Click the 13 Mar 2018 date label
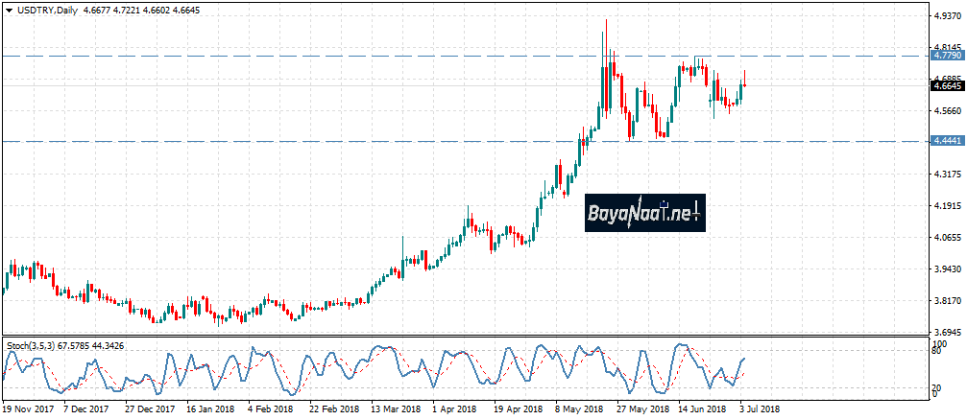Viewport: 967px width, 420px height. point(396,408)
